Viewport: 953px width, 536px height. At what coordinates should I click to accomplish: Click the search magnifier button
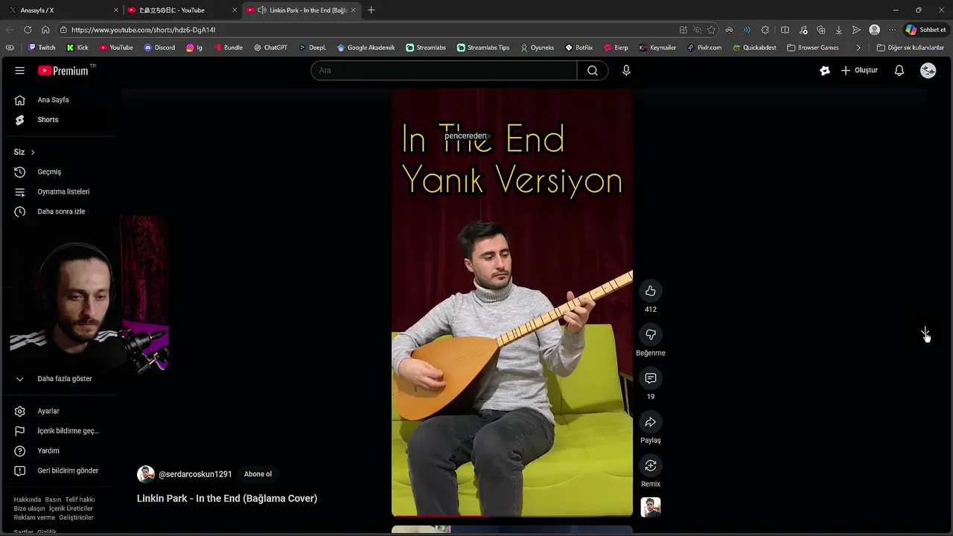593,71
